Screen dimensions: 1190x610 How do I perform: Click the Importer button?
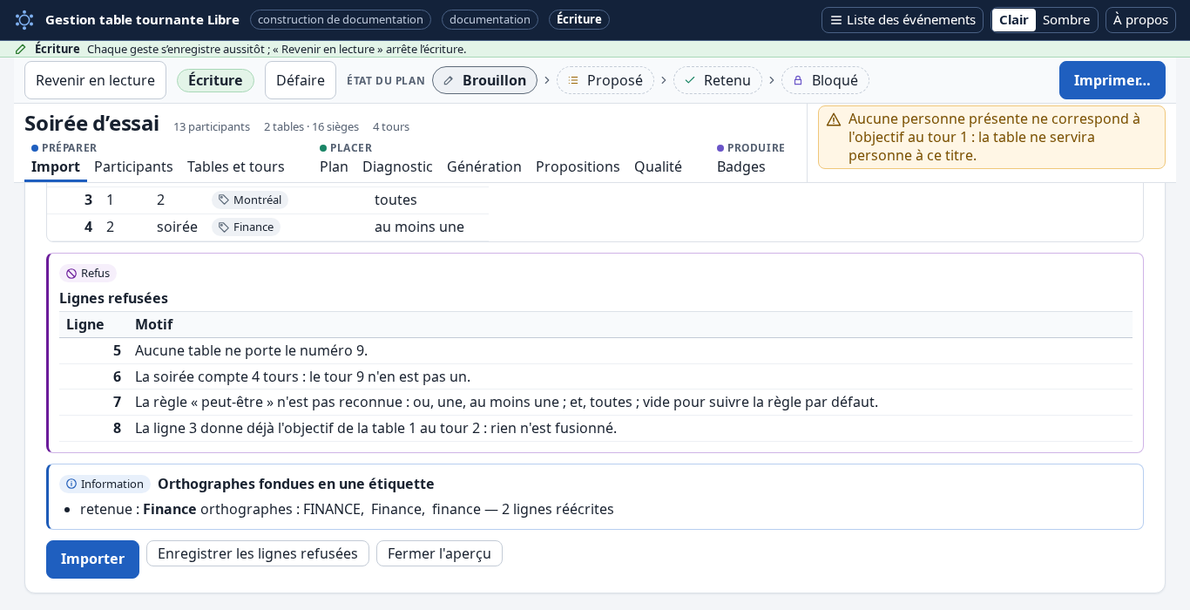click(x=92, y=559)
